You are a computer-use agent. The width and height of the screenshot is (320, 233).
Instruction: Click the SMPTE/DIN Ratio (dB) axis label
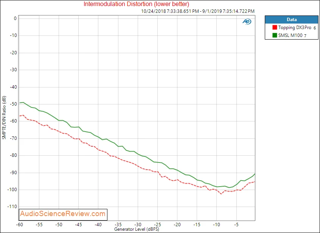click(x=4, y=117)
